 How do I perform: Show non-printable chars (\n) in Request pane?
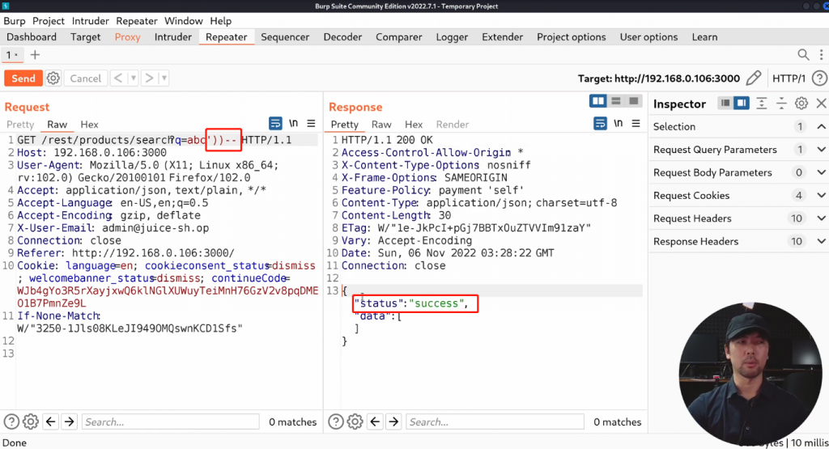[293, 124]
